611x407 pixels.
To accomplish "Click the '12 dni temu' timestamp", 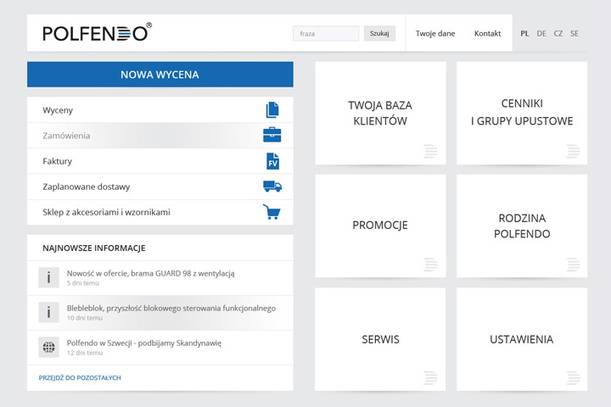I will 85,353.
